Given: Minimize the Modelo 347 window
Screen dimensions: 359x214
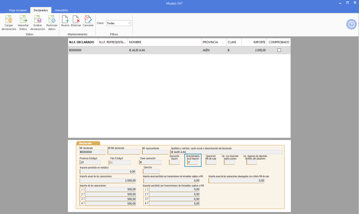Looking at the screenshot, I should pyautogui.click(x=340, y=3).
